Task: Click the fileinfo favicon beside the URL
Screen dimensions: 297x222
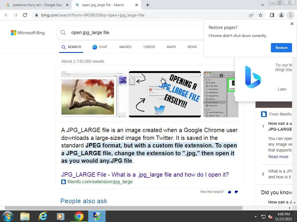Action: [x=64, y=182]
